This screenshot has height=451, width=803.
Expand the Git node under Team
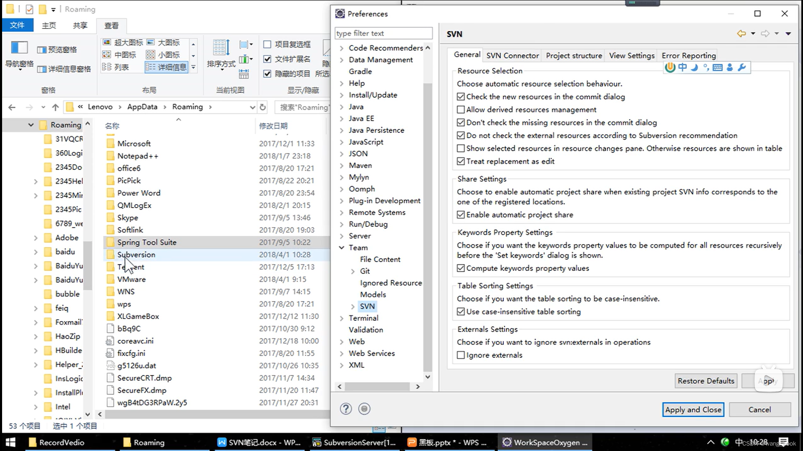pyautogui.click(x=353, y=271)
